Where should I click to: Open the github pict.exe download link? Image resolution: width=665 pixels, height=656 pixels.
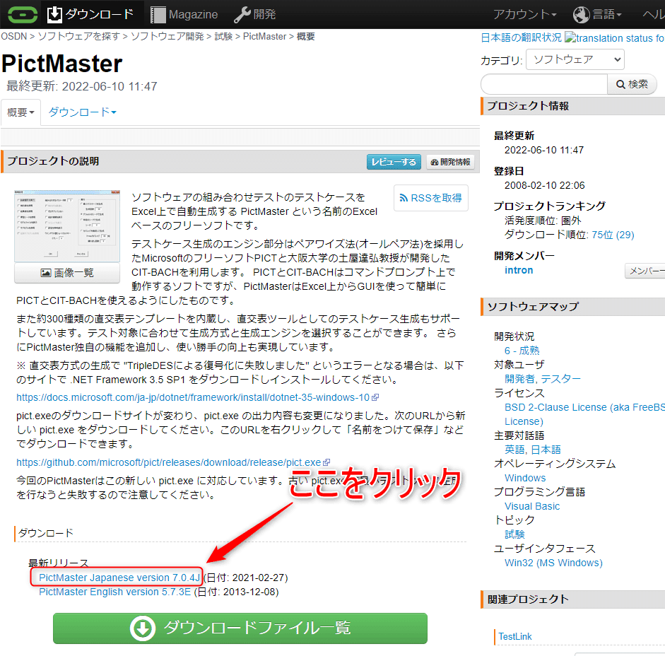point(168,462)
